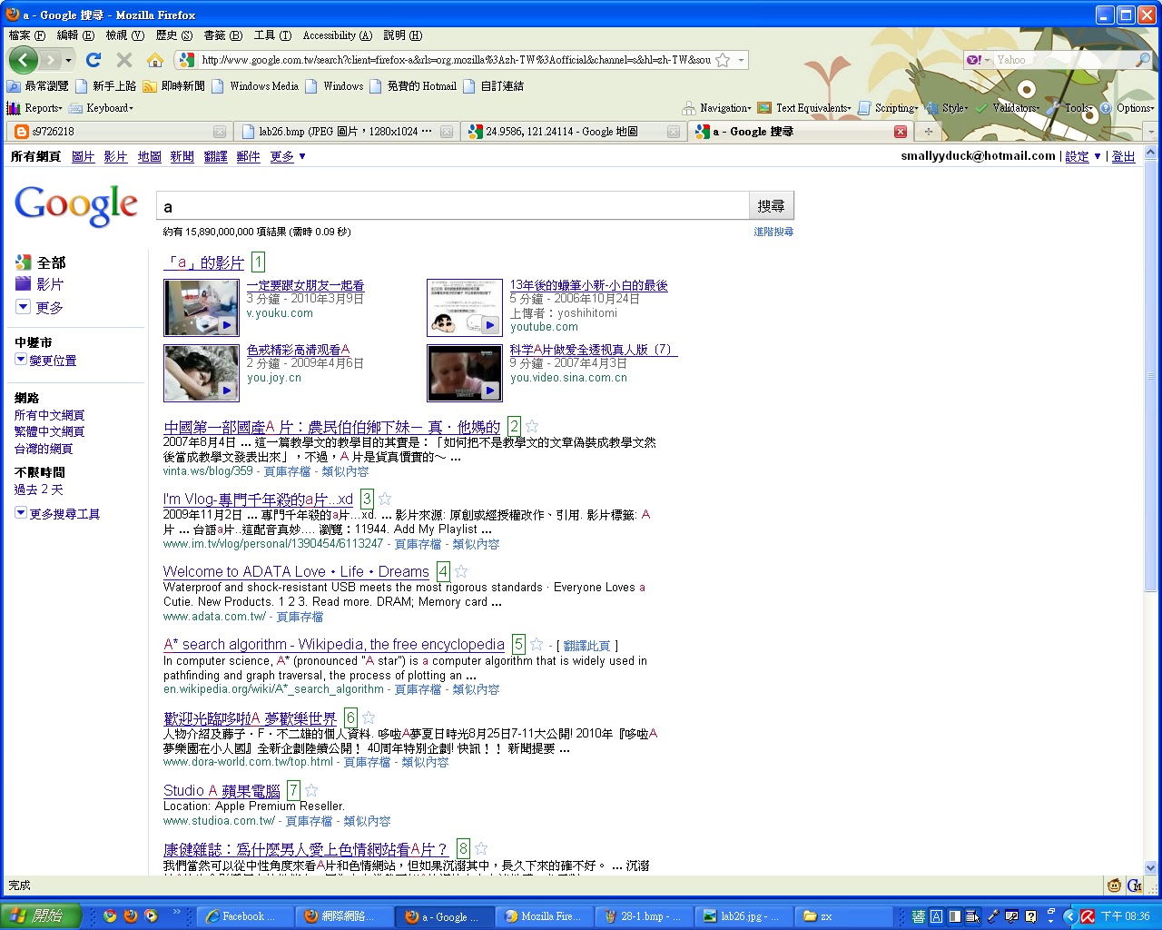Open the Welcome to ADATA result
This screenshot has width=1162, height=930.
(x=296, y=572)
